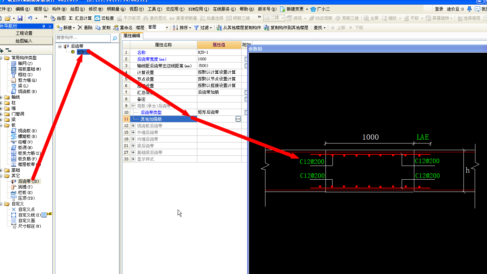487x274 pixels.
Task: Collapse 筏板(承台)后浇带 property group
Action: (133, 106)
